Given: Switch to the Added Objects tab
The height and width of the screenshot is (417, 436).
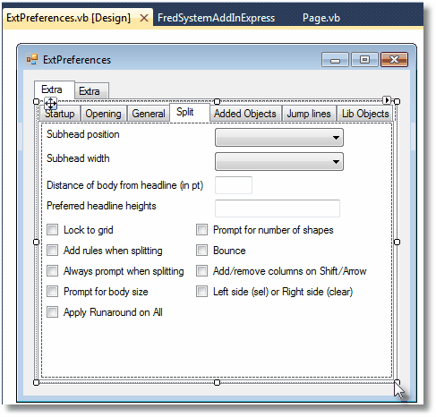Looking at the screenshot, I should coord(245,114).
